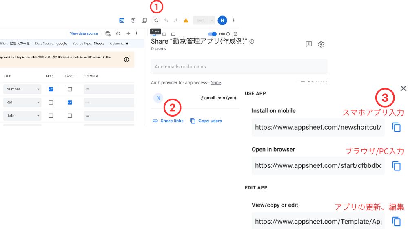
Task: Click the Add emails or domains field
Action: coord(239,66)
